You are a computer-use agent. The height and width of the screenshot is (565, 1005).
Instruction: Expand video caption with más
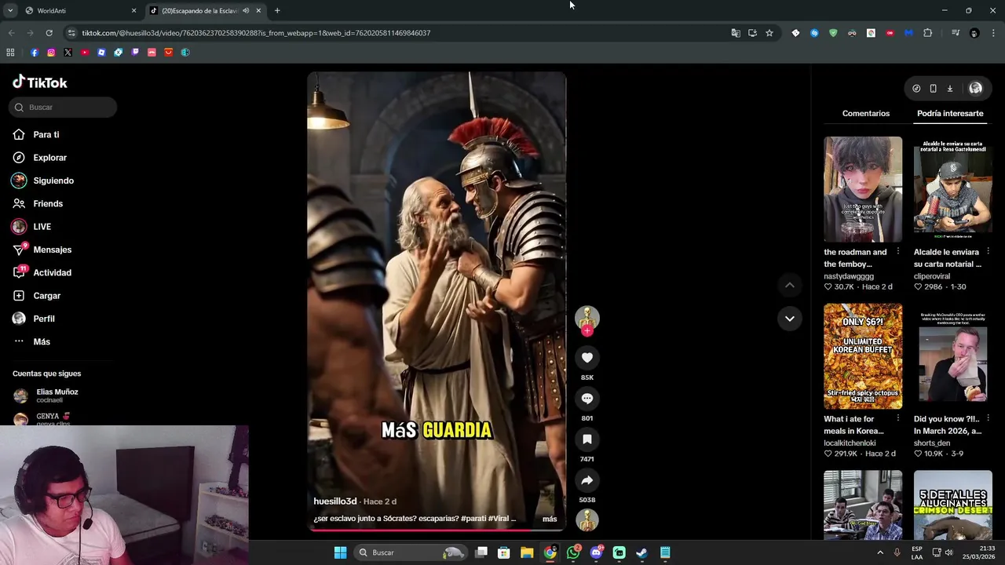click(550, 519)
